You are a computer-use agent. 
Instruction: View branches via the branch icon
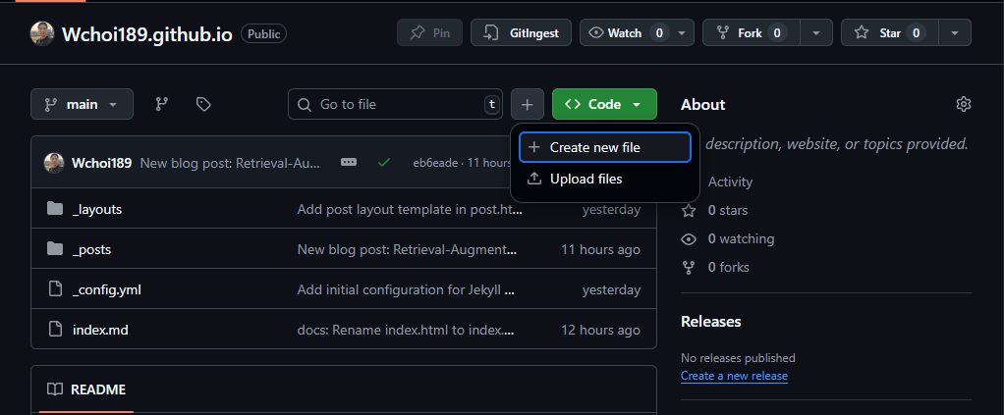point(162,104)
